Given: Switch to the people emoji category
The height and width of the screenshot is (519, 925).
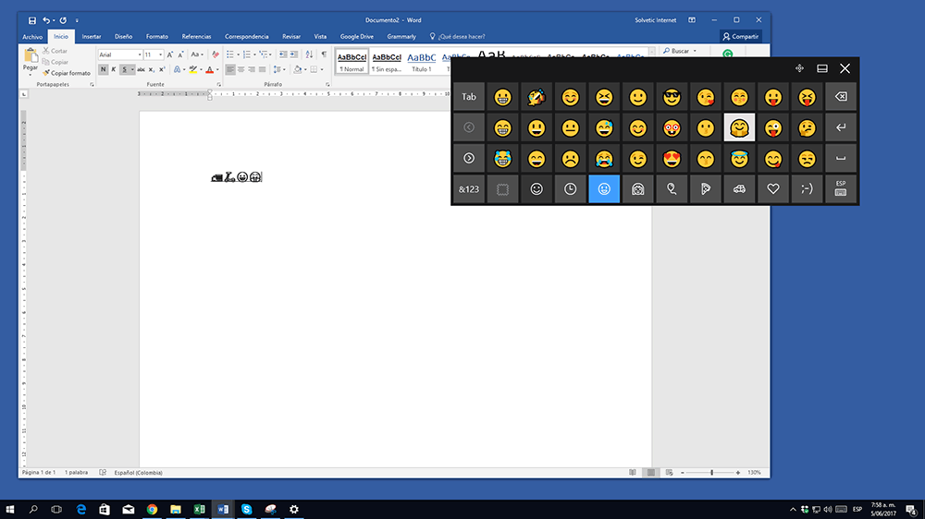Looking at the screenshot, I should pos(637,189).
